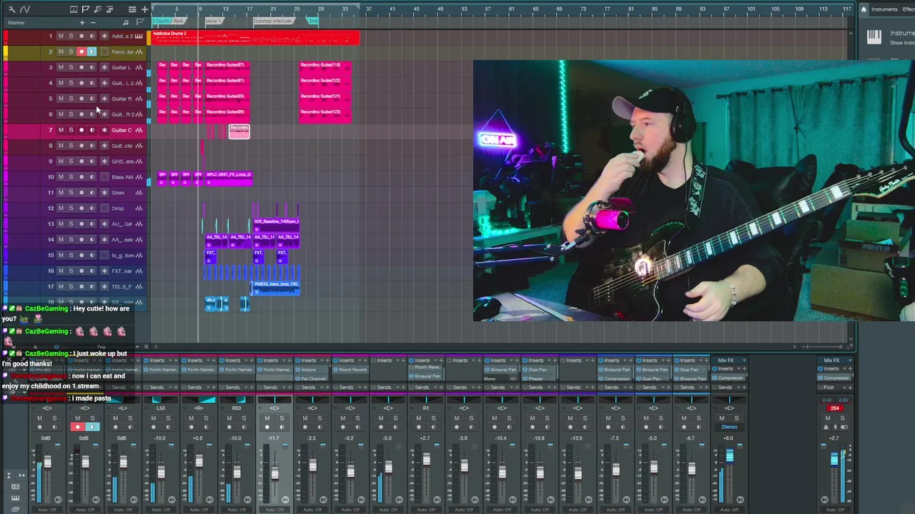Click the home icon beside Instruments tab
The width and height of the screenshot is (915, 514).
pos(864,9)
